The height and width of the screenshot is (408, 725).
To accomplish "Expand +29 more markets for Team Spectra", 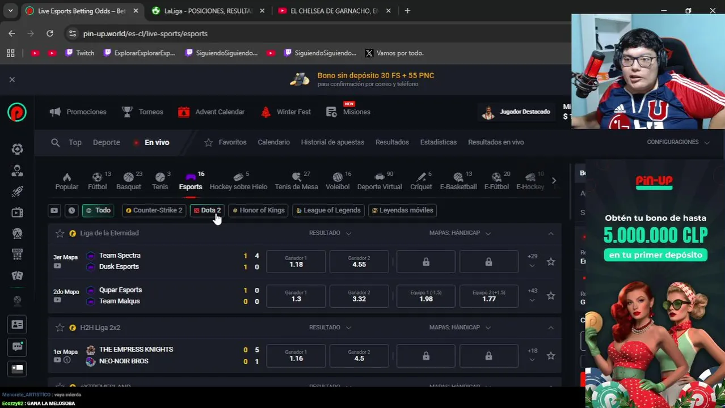I will pos(532,261).
